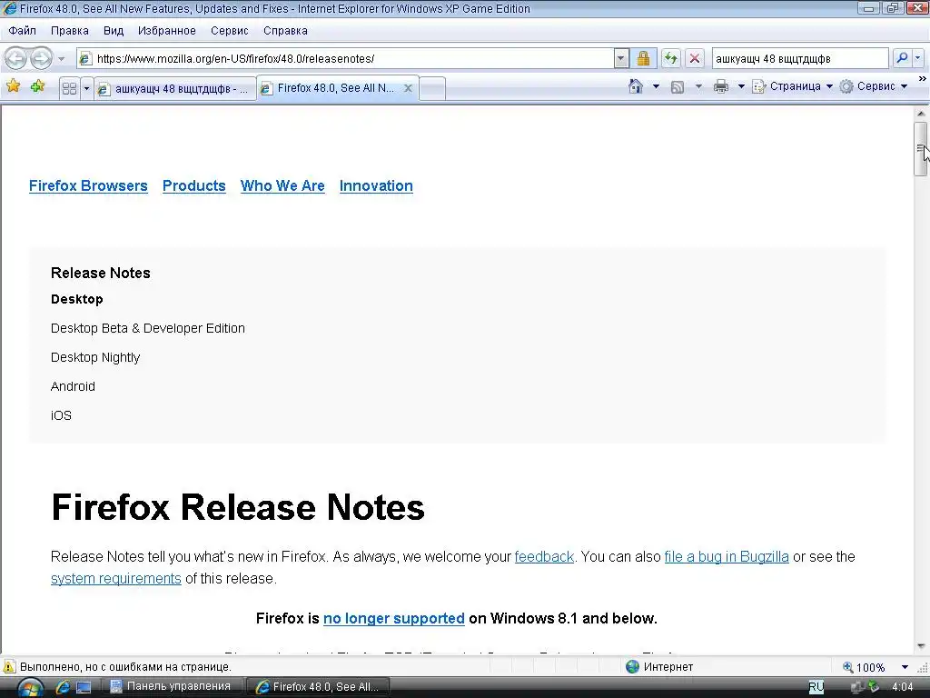Image resolution: width=930 pixels, height=698 pixels.
Task: Click the Интернет security zone indicator
Action: tap(659, 667)
